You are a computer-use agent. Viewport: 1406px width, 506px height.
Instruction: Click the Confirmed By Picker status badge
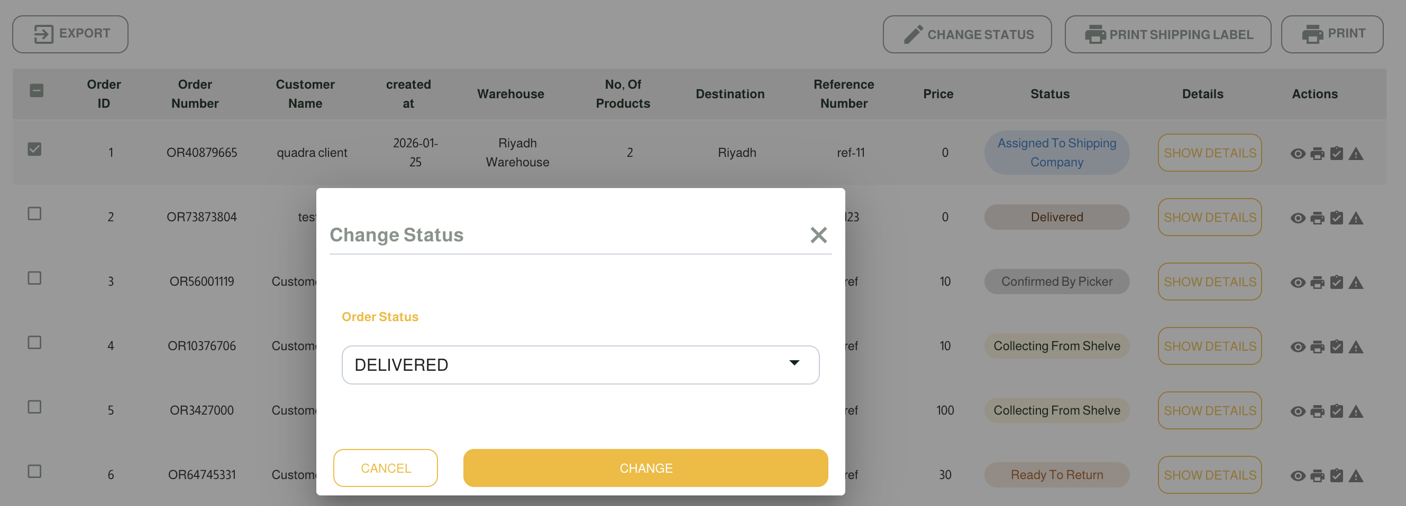[x=1057, y=282]
